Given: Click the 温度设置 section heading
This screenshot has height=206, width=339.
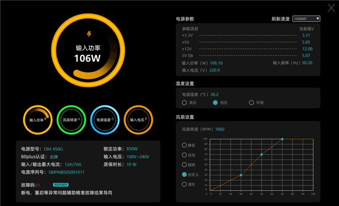Looking at the screenshot, I should coord(185,84).
